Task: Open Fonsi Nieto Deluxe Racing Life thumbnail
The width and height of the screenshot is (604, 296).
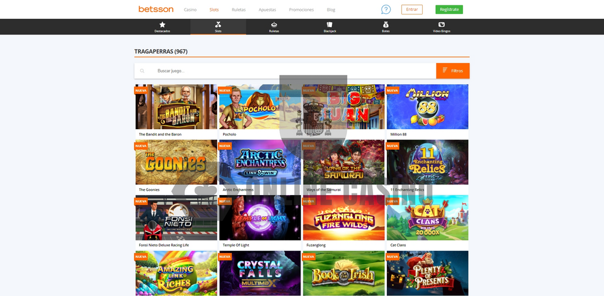Action: pos(176,217)
